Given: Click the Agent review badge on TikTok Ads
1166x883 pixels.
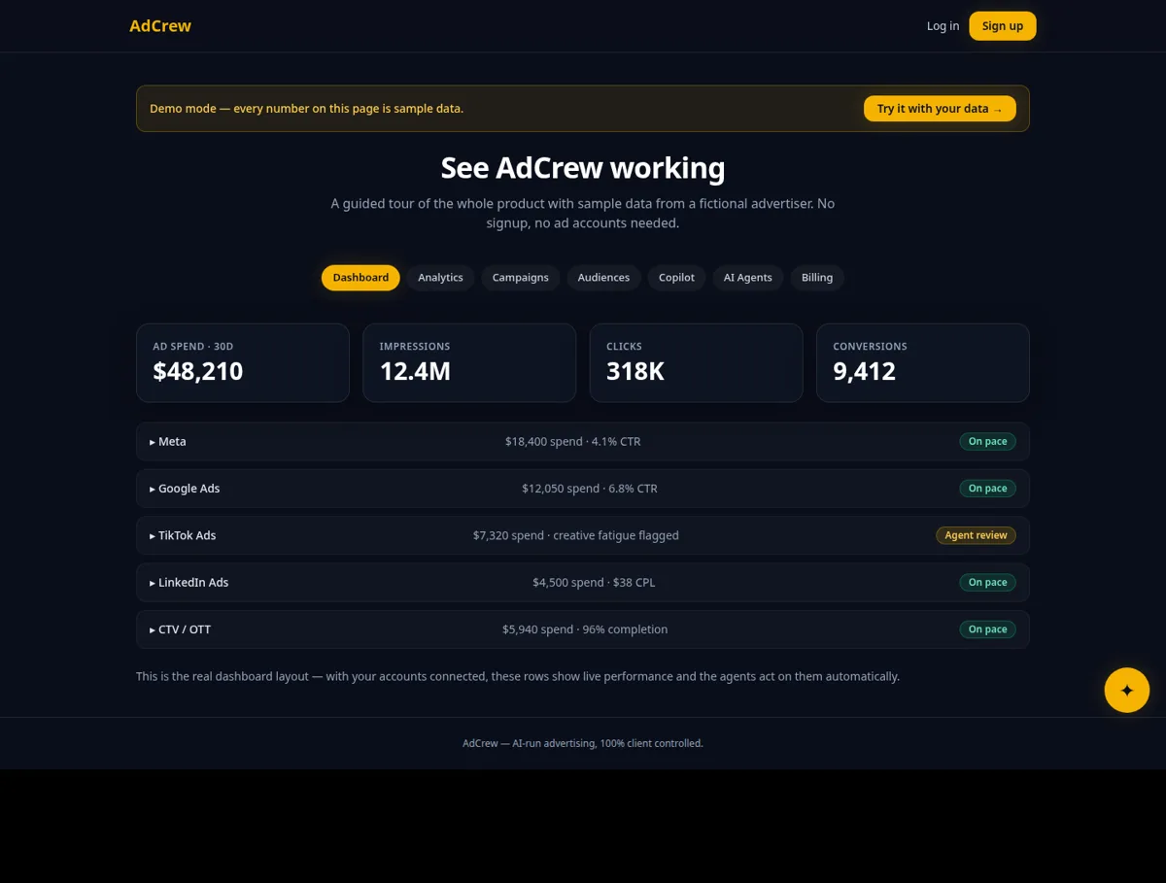Looking at the screenshot, I should point(976,535).
